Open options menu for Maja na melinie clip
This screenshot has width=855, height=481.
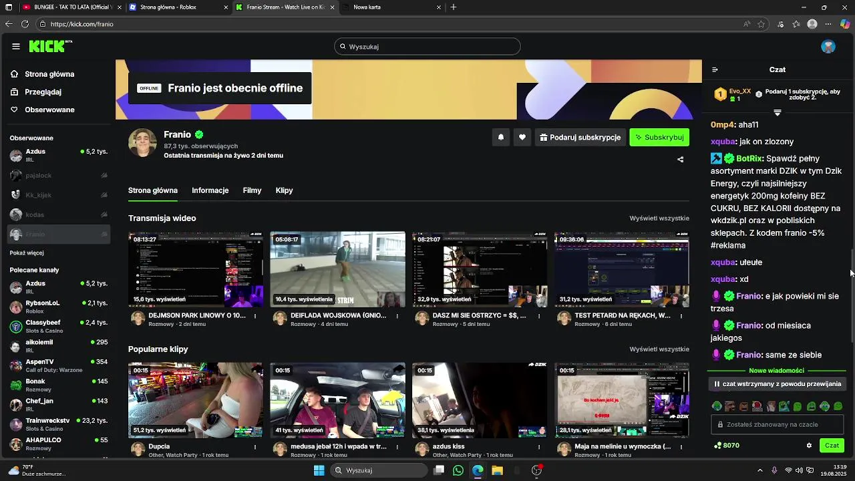[x=681, y=447]
